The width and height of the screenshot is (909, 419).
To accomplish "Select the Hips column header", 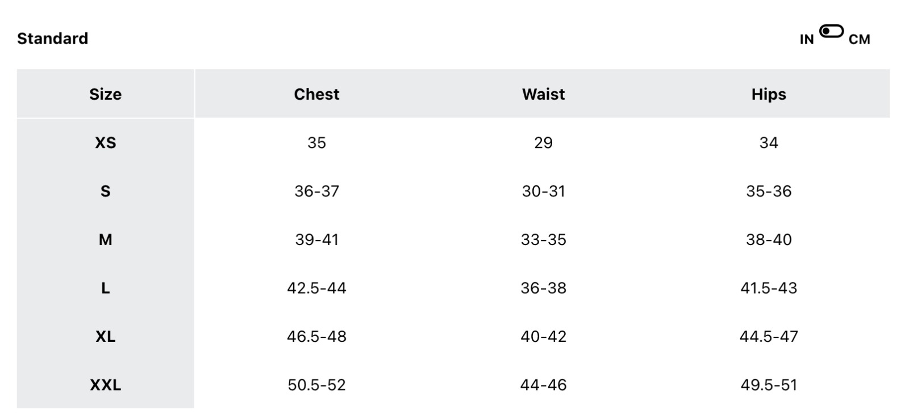I will [x=769, y=94].
